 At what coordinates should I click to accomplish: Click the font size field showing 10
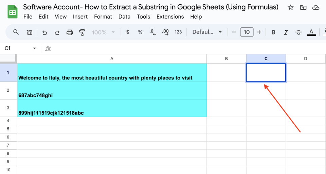click(x=247, y=32)
